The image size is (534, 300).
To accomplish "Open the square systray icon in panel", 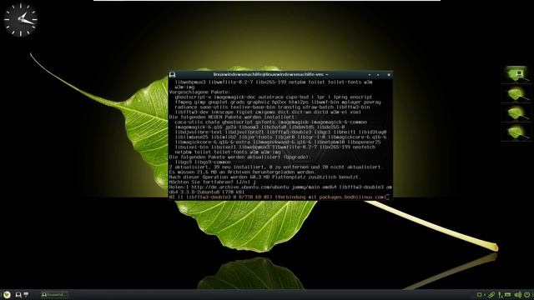I will (x=480, y=294).
